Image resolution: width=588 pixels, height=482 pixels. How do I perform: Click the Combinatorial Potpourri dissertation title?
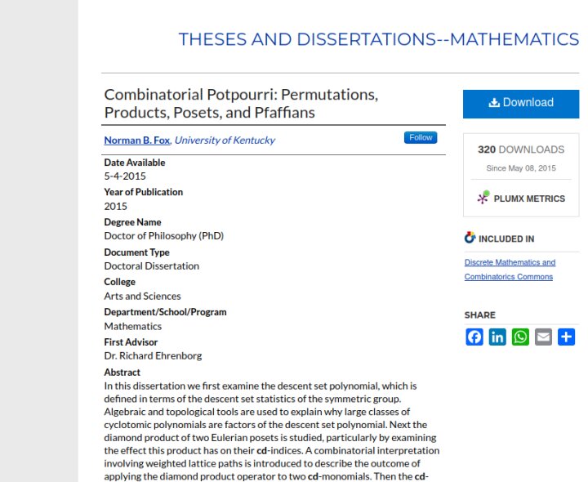[x=241, y=104]
